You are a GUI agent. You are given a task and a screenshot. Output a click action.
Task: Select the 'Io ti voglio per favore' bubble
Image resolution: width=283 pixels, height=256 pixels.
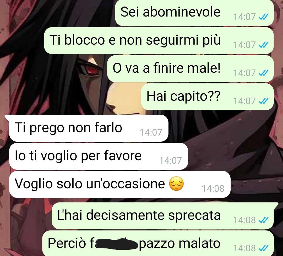point(99,156)
